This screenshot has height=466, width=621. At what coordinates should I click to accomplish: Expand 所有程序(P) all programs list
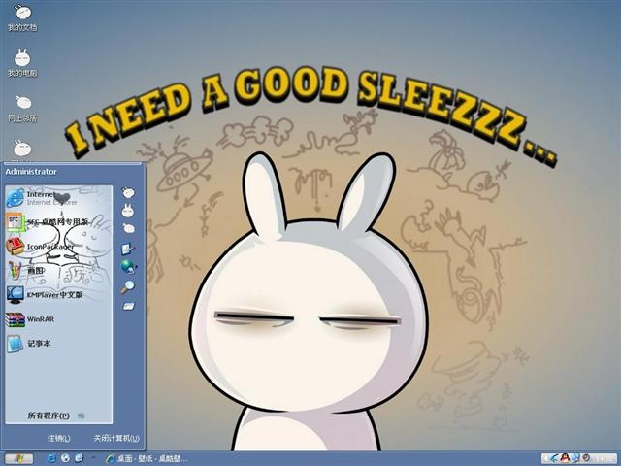[x=56, y=416]
